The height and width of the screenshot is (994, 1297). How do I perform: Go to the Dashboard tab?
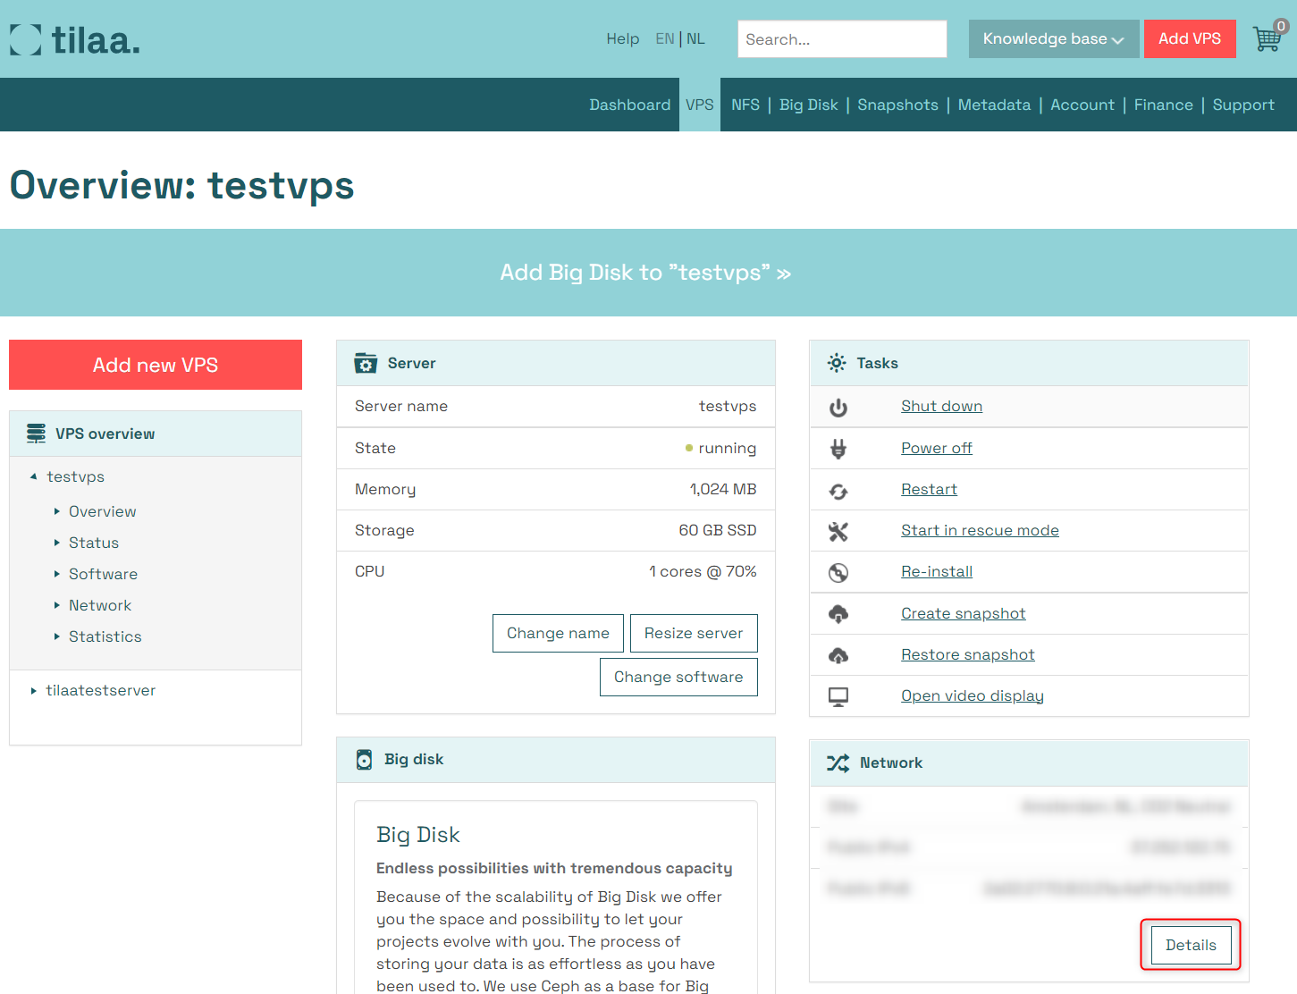pos(629,105)
